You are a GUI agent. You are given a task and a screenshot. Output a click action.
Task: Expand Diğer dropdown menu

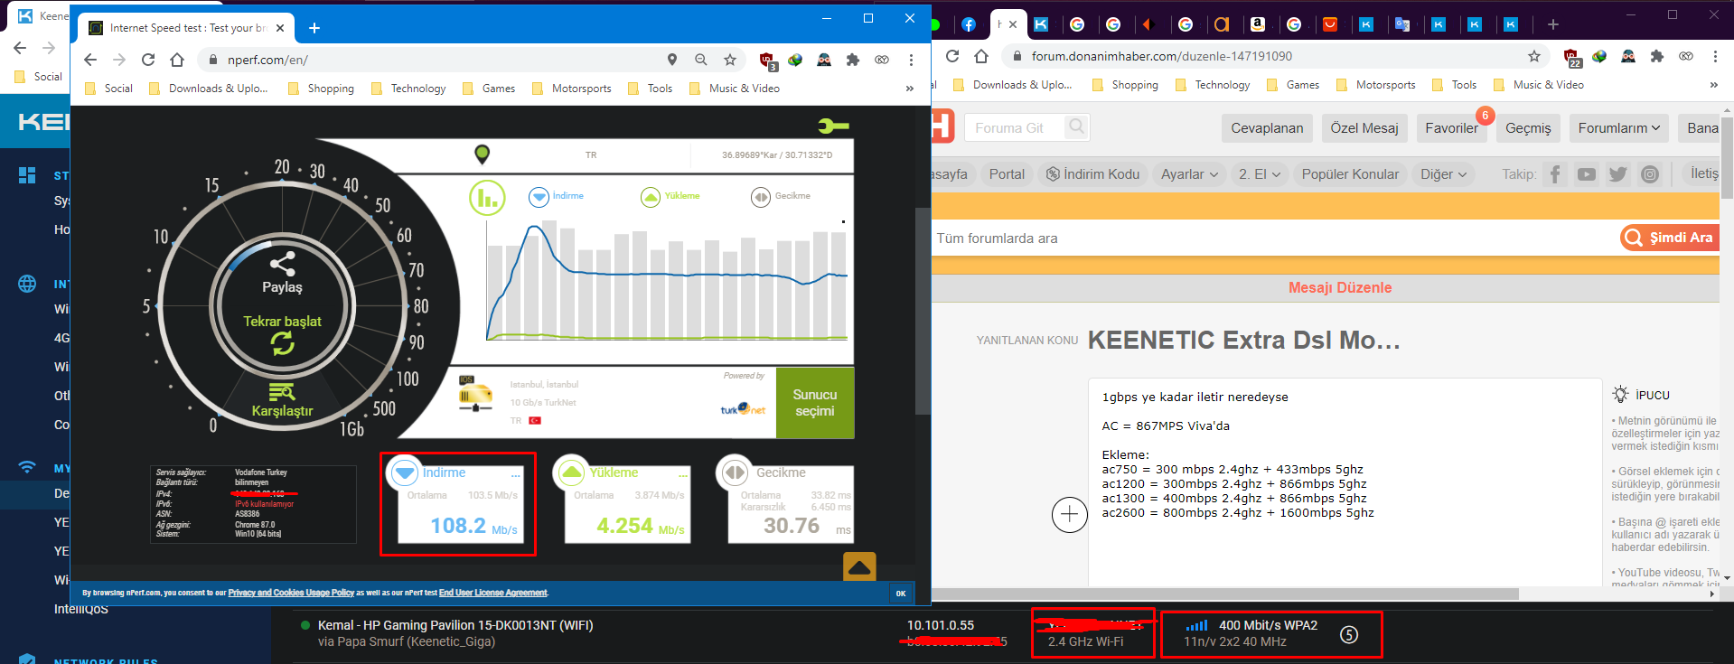1443,174
